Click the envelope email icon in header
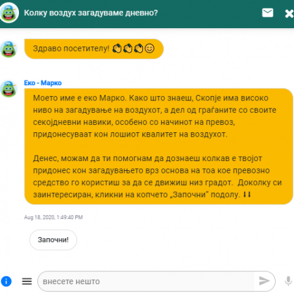Screen dimensions: 294x294 point(268,13)
